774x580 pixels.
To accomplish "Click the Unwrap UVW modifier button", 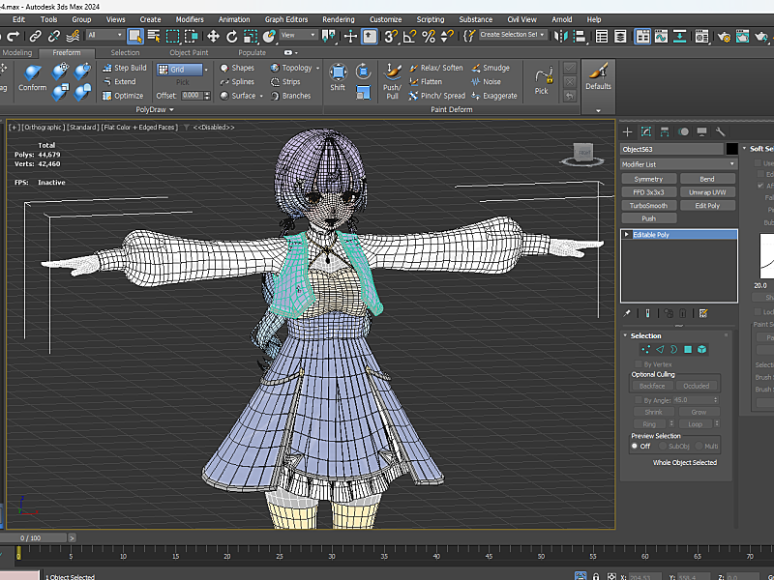I will tap(707, 192).
